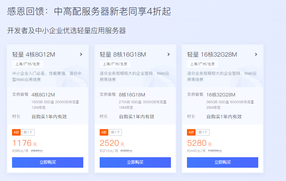Image resolution: width=286 pixels, height=181 pixels.
Task: Select the 上海/广州/北京 region tag on the 4核8G12M card
Action: tap(27, 64)
